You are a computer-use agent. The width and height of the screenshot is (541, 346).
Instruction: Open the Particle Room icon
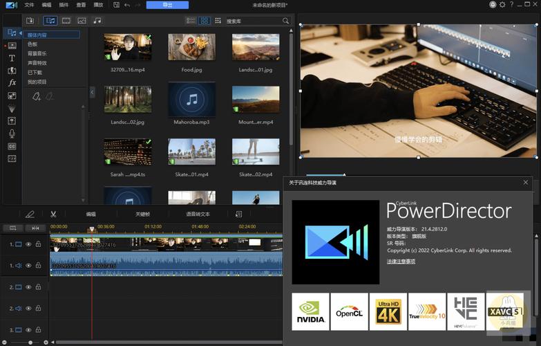pos(12,109)
